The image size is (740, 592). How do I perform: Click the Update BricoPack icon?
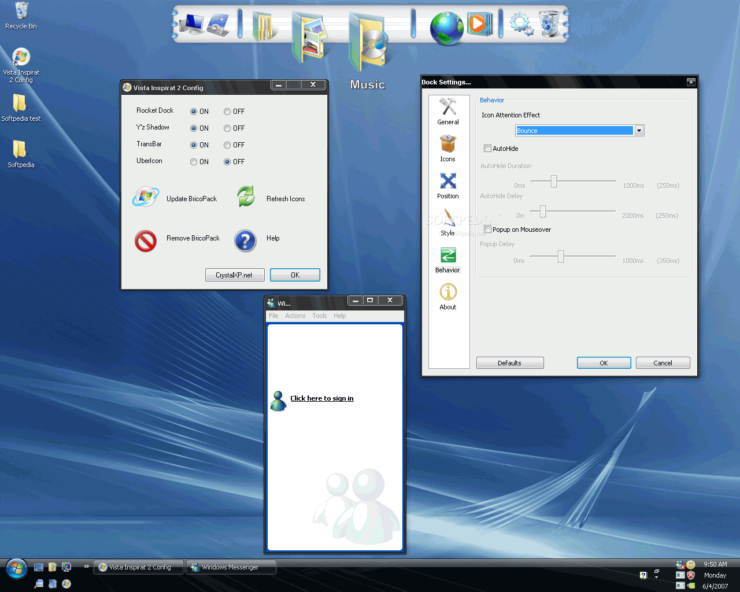(x=146, y=197)
